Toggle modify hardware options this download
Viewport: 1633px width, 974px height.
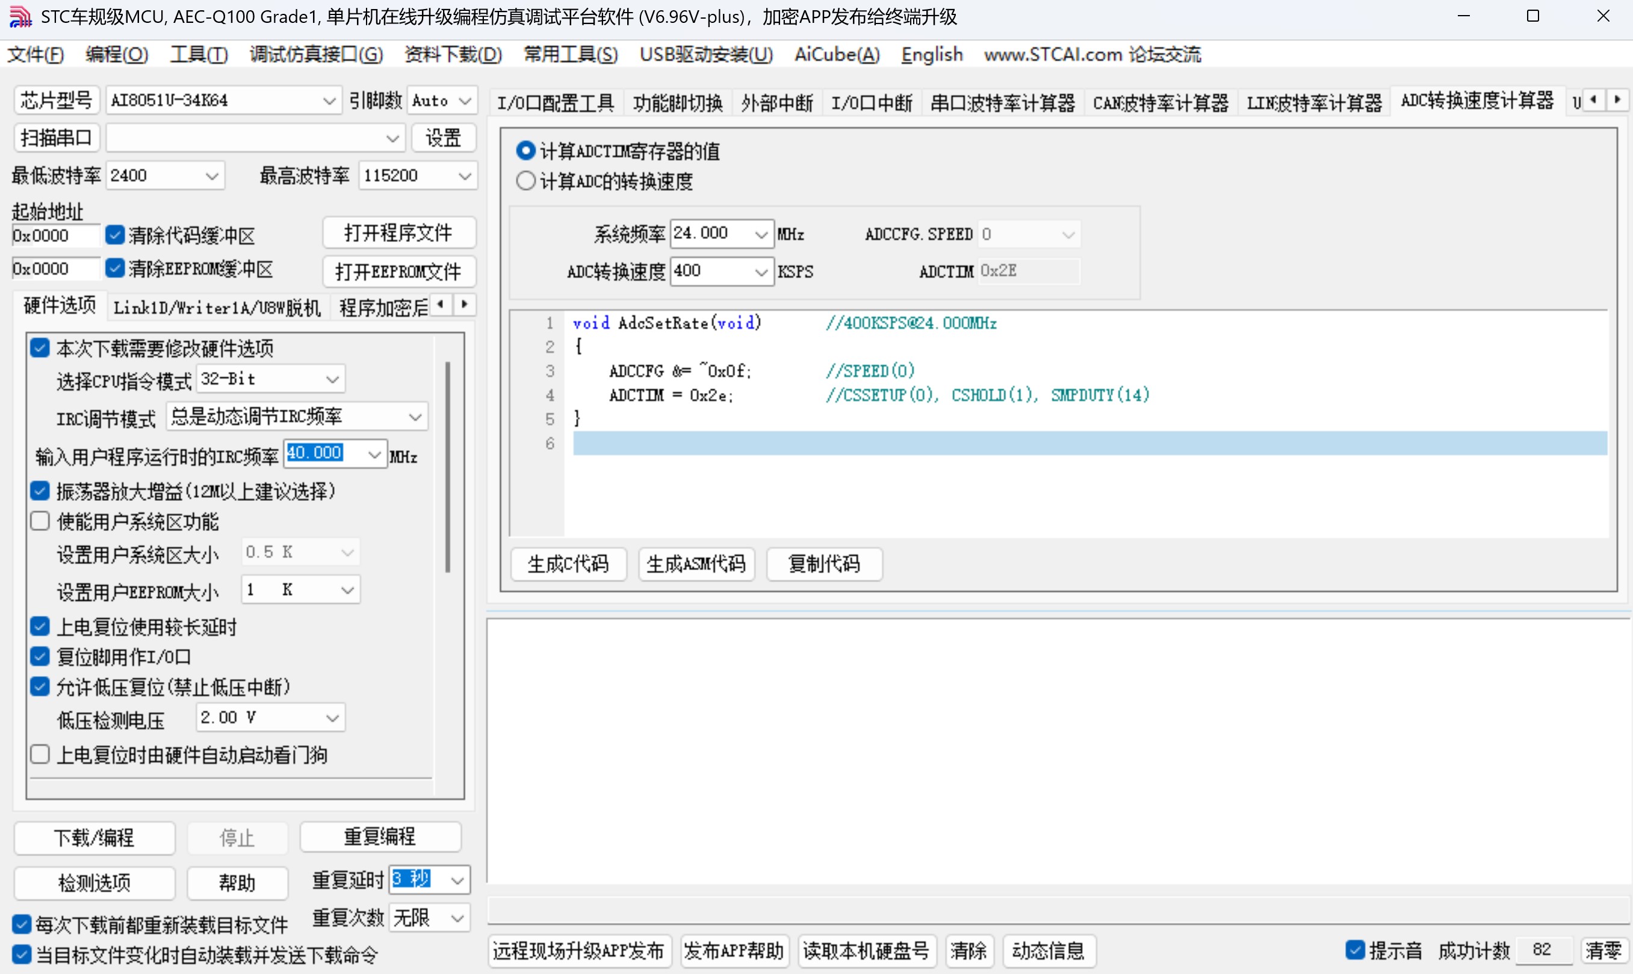tap(40, 348)
